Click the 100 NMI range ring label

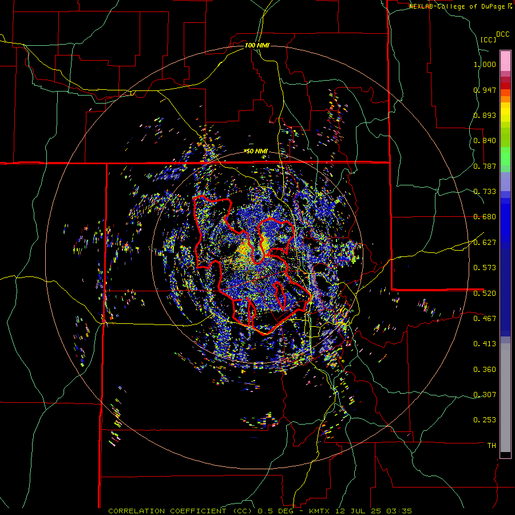(257, 45)
